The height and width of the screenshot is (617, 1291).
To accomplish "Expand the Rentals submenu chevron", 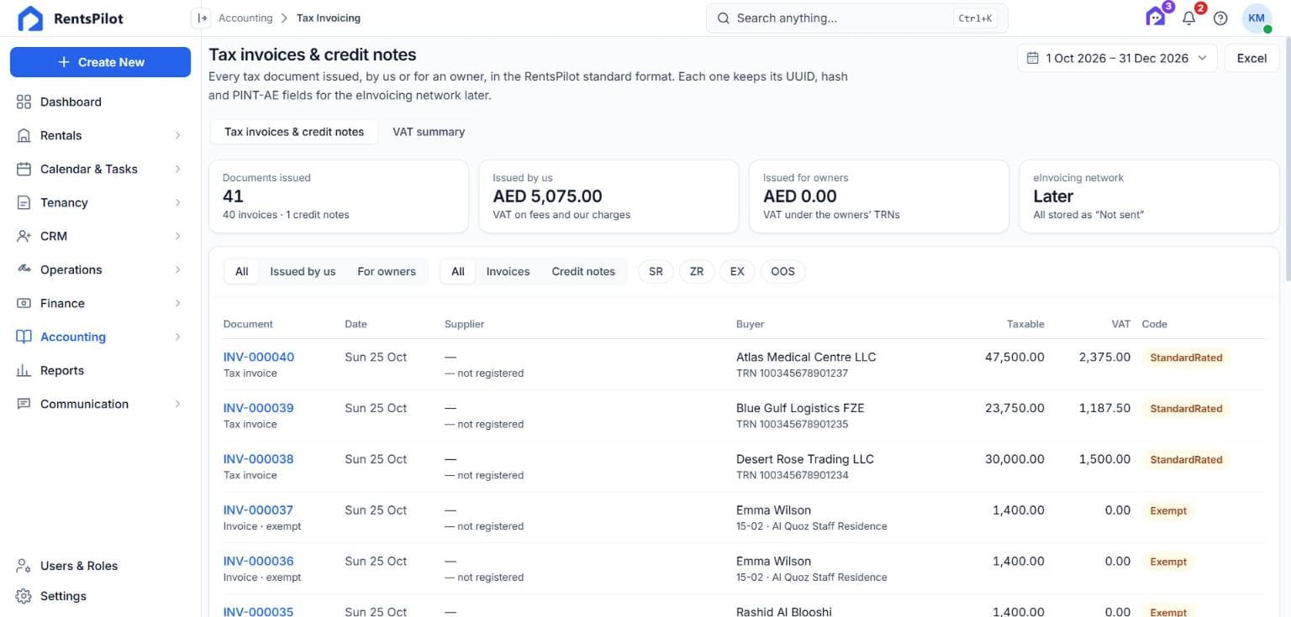I will pos(177,135).
